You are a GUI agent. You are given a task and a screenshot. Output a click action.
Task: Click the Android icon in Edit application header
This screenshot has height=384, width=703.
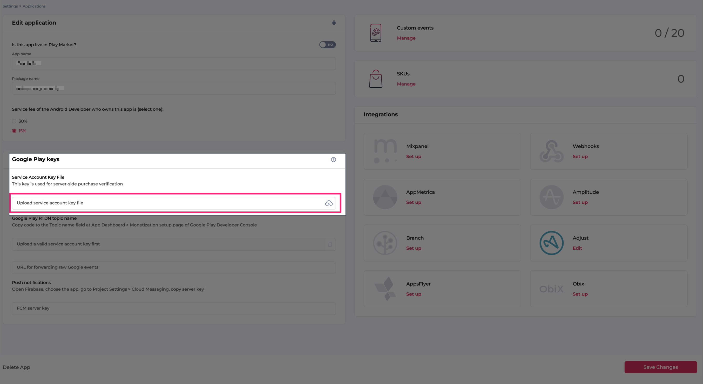coord(334,23)
